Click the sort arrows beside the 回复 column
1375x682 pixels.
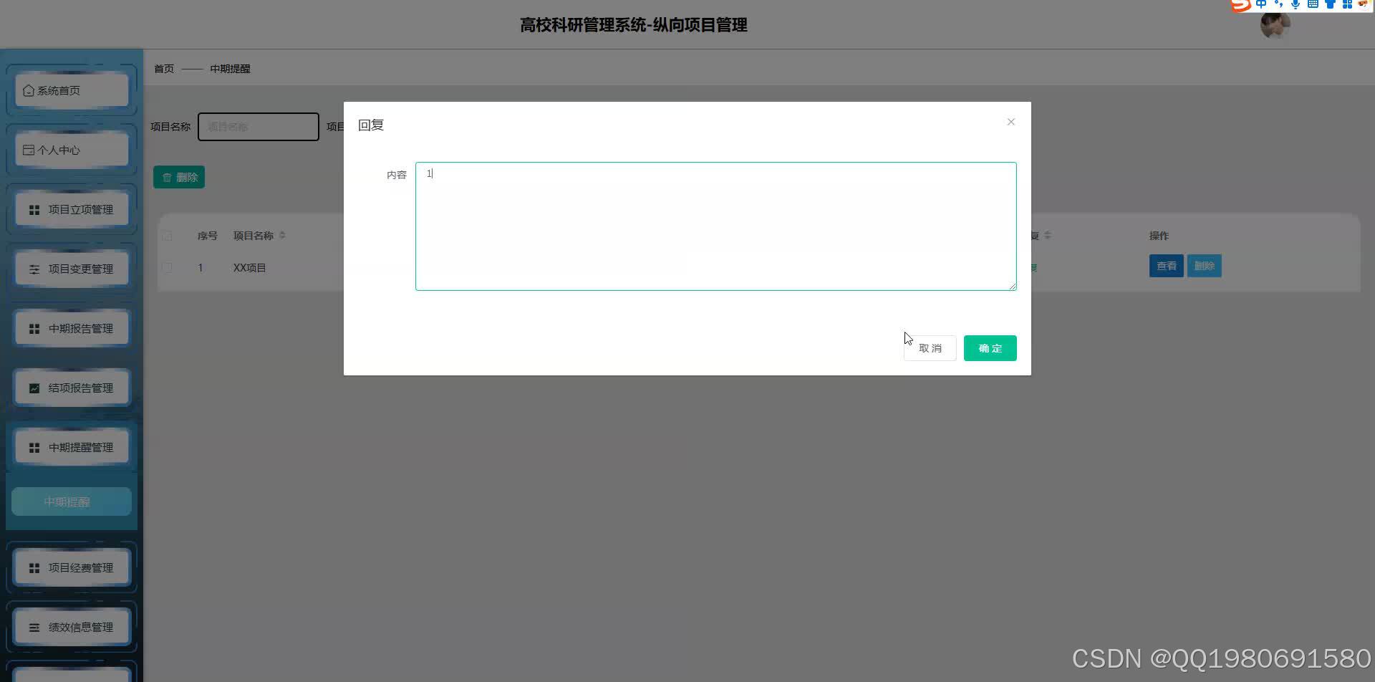coord(1048,235)
